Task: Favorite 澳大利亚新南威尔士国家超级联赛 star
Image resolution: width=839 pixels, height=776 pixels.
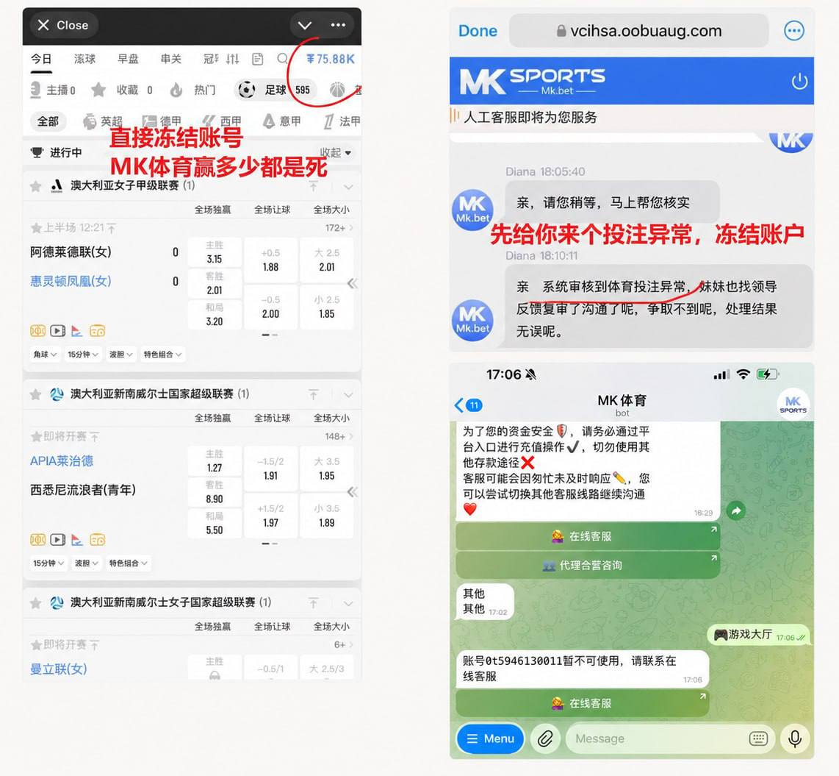Action: (36, 395)
